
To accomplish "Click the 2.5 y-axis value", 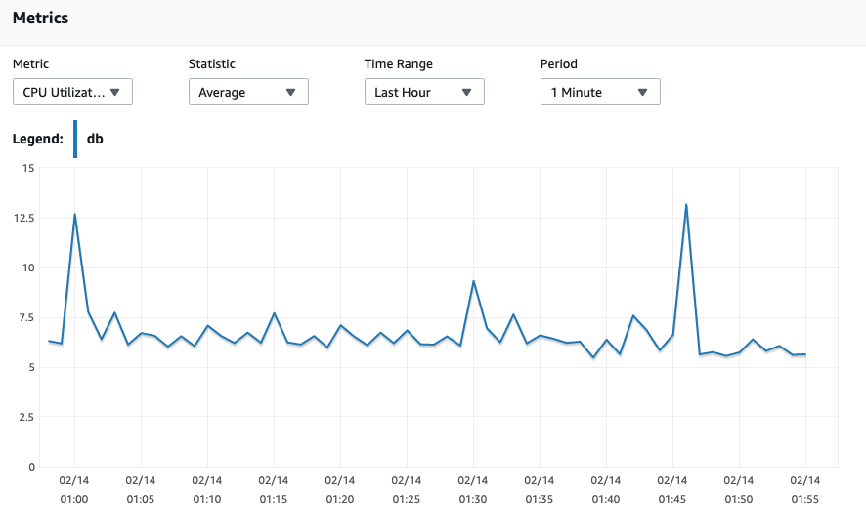I will click(x=26, y=417).
